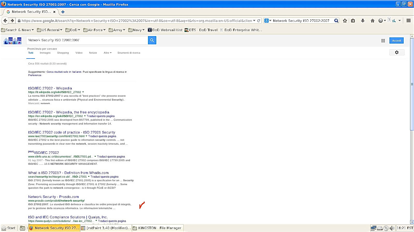Click the network monitors tray icon
Viewport: 414px width, 232px height.
point(373,228)
